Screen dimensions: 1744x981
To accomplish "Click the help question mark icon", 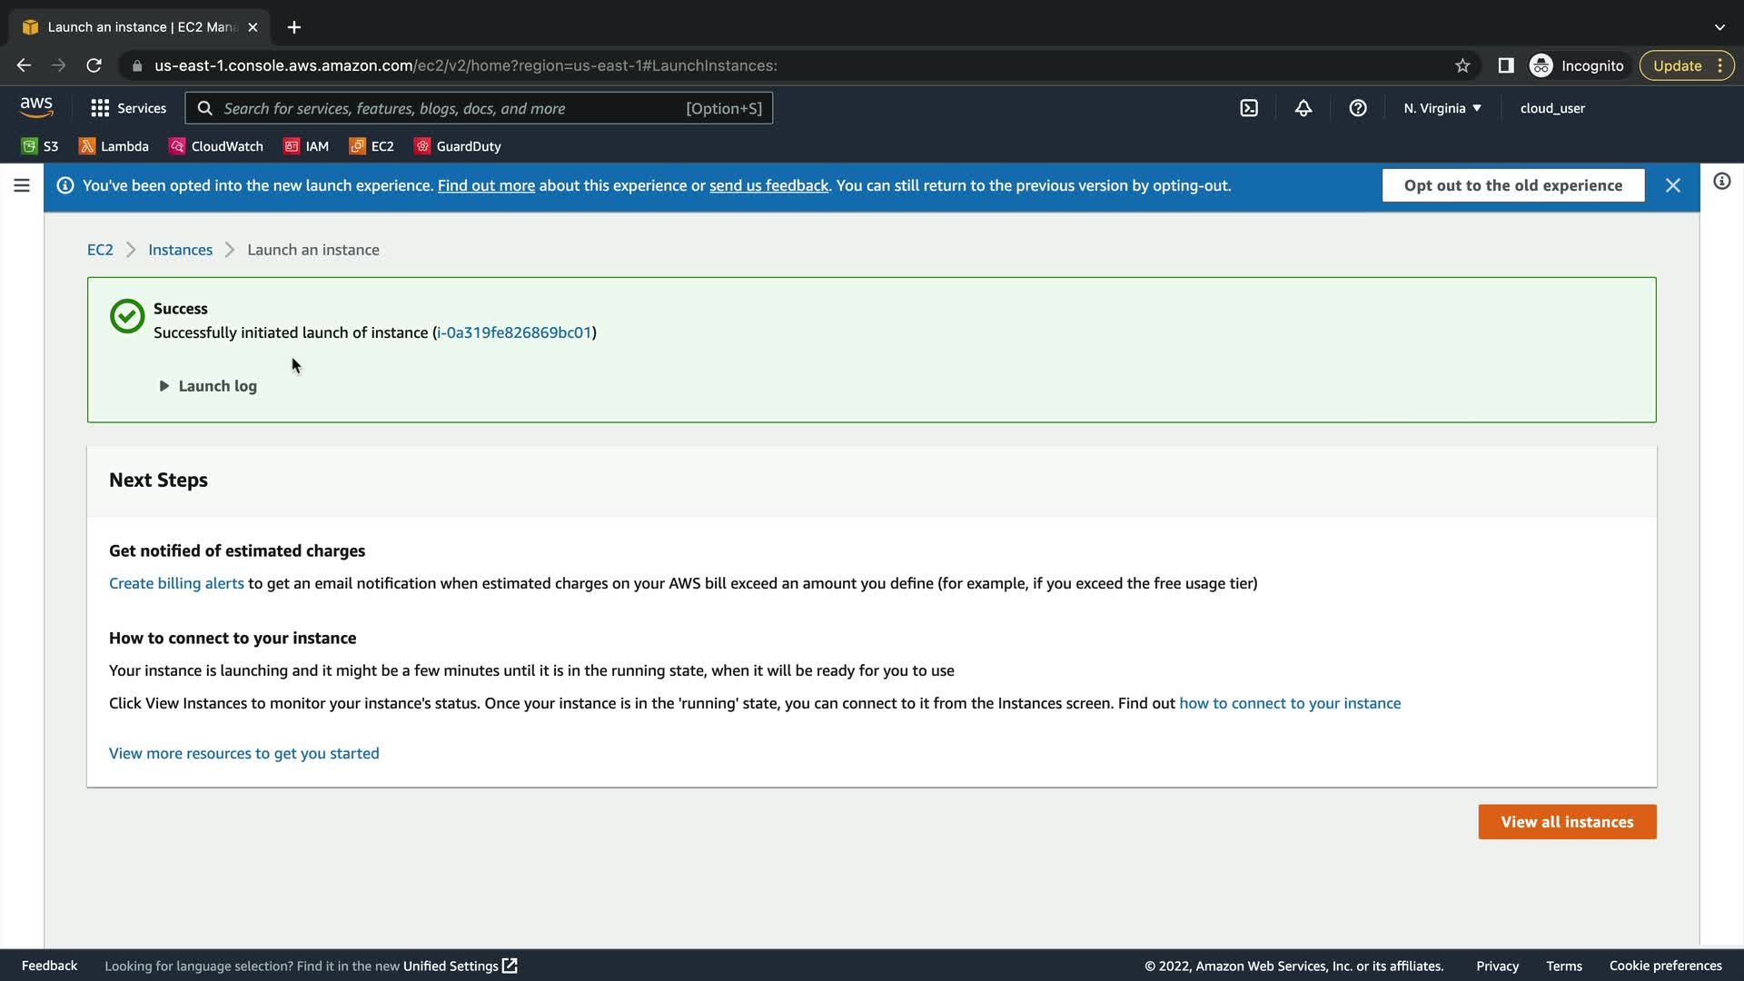I will [1358, 108].
